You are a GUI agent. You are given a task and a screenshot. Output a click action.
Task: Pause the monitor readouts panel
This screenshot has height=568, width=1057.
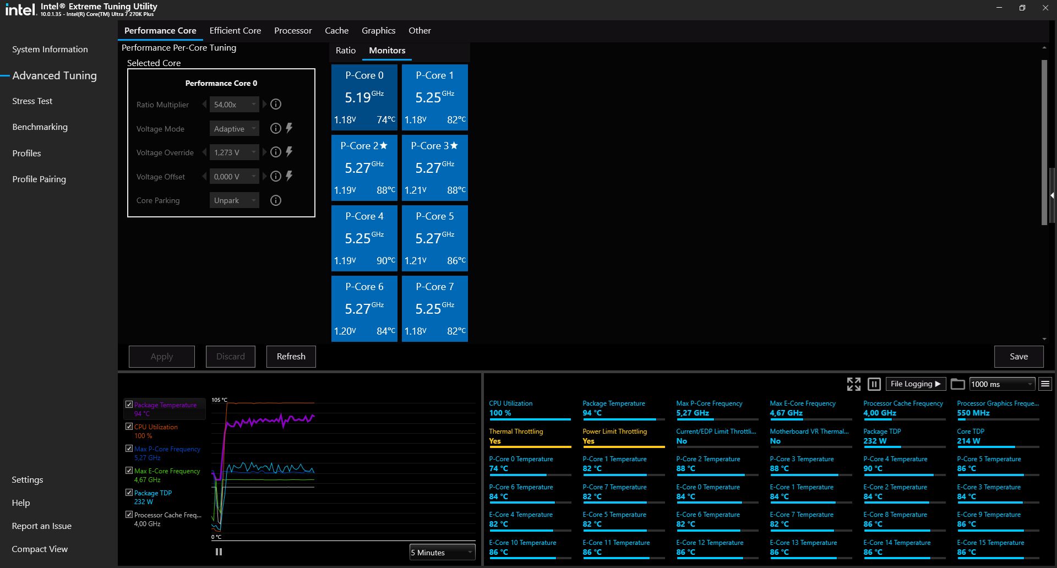click(x=874, y=384)
